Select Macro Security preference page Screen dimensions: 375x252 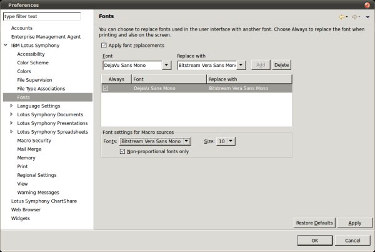pos(34,141)
